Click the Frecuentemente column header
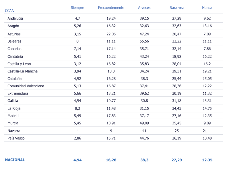 (x=111, y=8)
